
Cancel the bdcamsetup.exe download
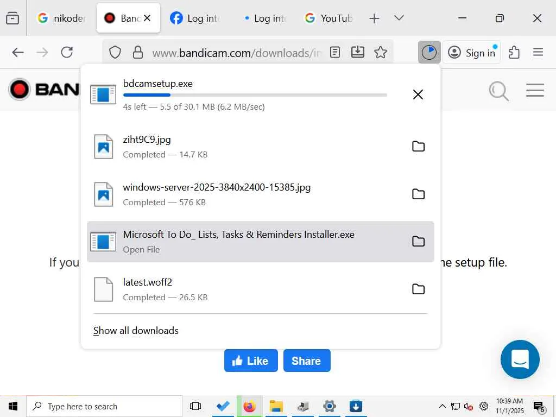pyautogui.click(x=418, y=94)
